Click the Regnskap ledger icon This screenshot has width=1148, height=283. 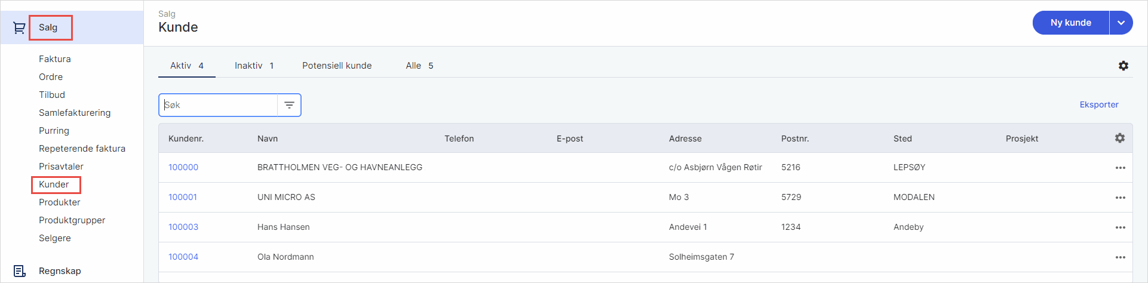tap(19, 271)
